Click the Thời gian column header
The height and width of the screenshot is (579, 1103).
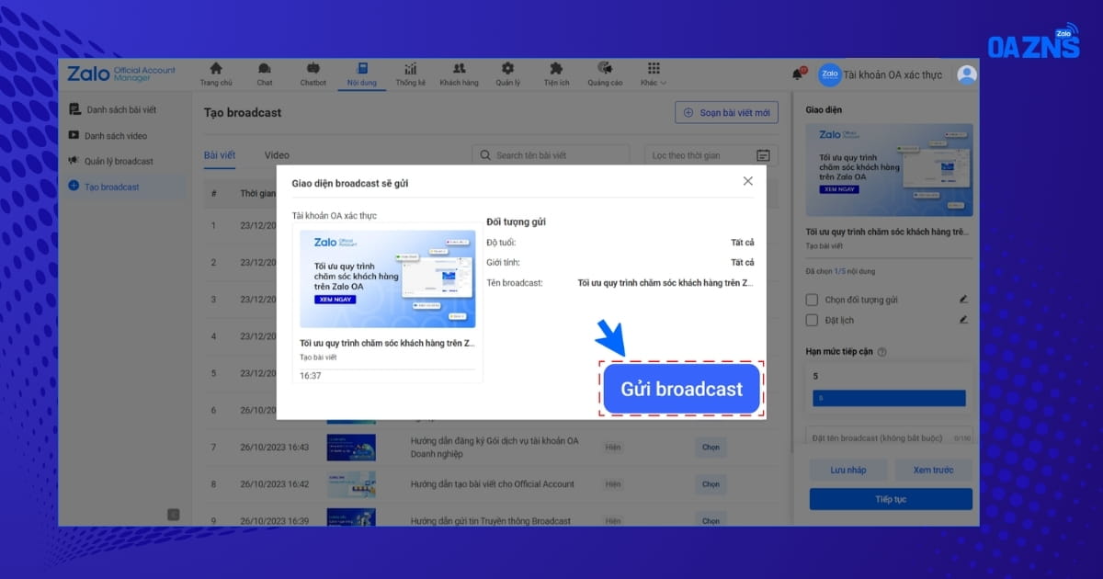pos(258,194)
